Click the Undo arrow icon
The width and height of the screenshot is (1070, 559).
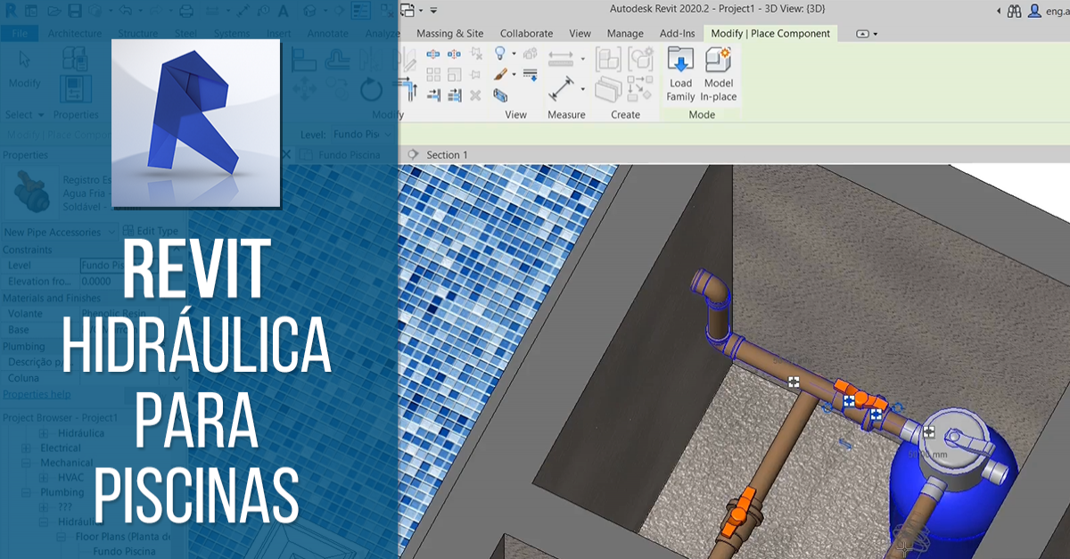tap(125, 11)
